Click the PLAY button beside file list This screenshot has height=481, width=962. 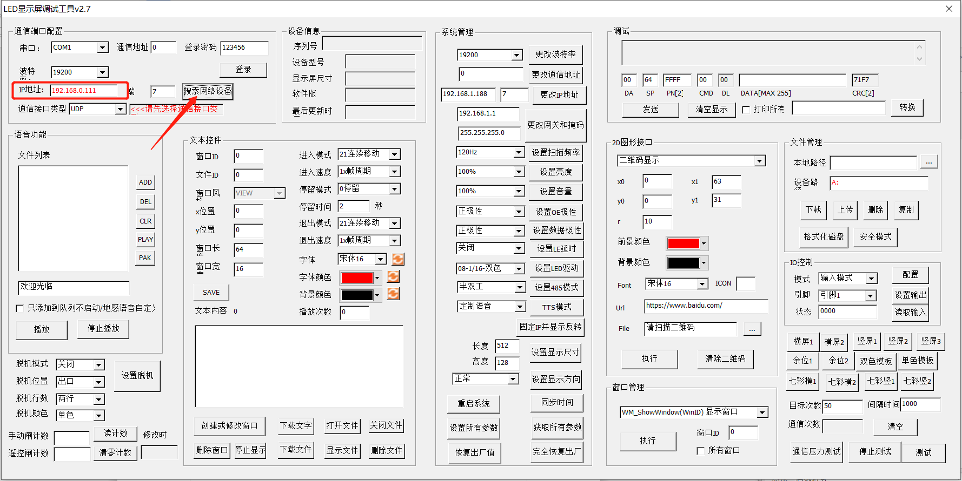145,239
